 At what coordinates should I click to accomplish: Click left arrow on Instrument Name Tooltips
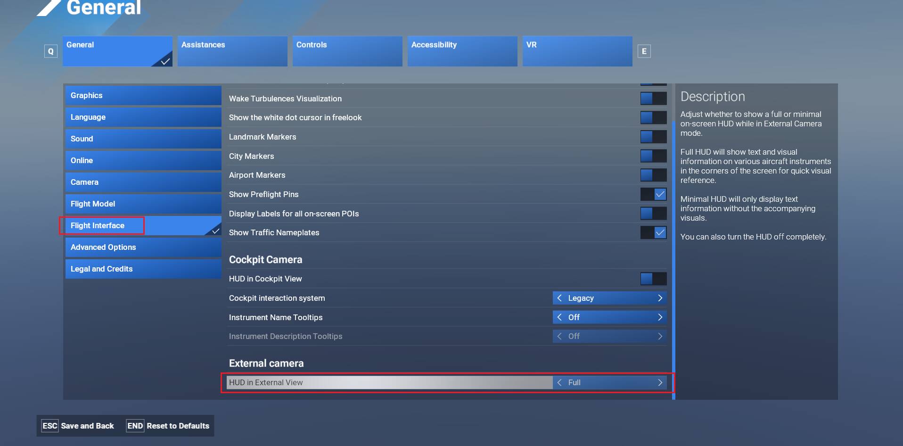(559, 317)
